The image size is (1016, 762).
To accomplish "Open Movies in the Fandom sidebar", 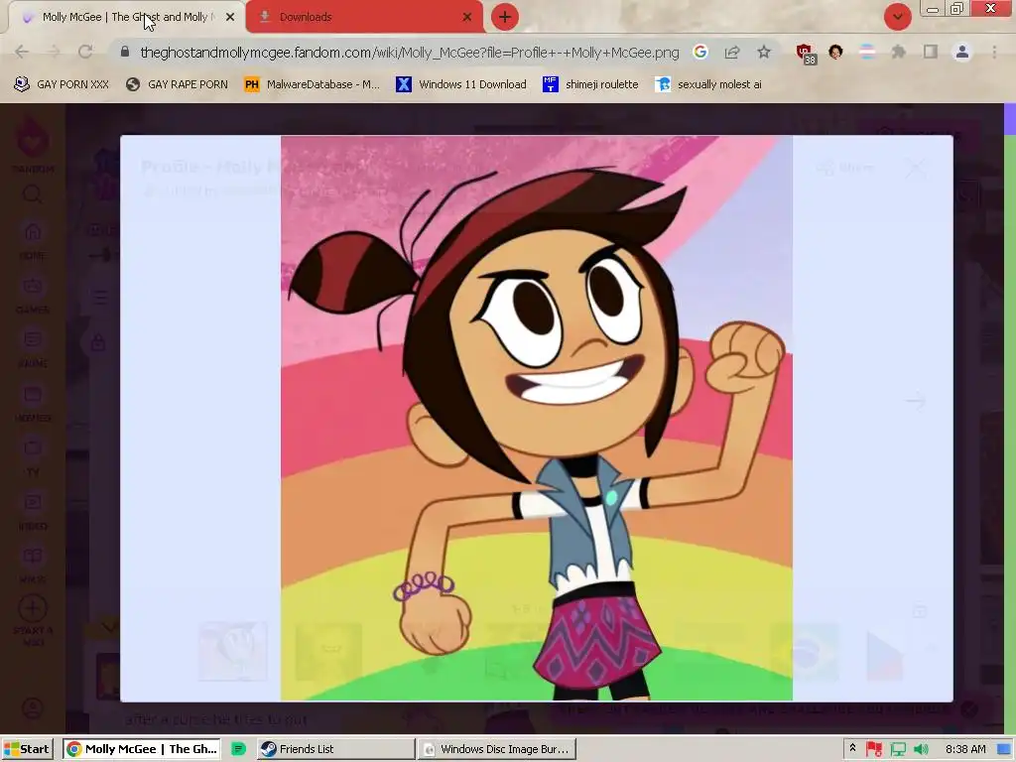I will 33,403.
